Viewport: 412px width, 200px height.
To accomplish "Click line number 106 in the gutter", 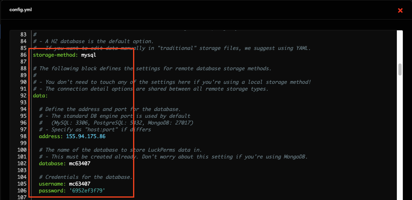I will point(22,191).
